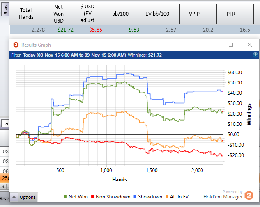The image size is (260, 207).
Task: Toggle the All-In EV orange legend marker
Action: pos(167,197)
